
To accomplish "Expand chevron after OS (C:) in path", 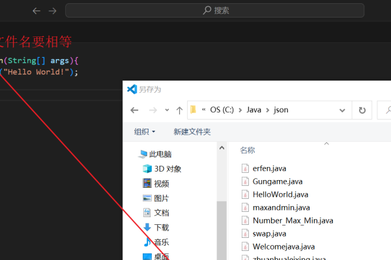I will pos(240,110).
